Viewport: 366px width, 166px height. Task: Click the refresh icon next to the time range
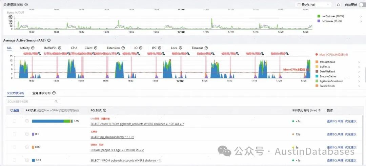coord(338,5)
